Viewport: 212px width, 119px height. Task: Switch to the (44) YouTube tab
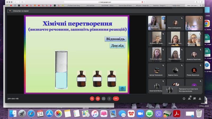click(90, 6)
